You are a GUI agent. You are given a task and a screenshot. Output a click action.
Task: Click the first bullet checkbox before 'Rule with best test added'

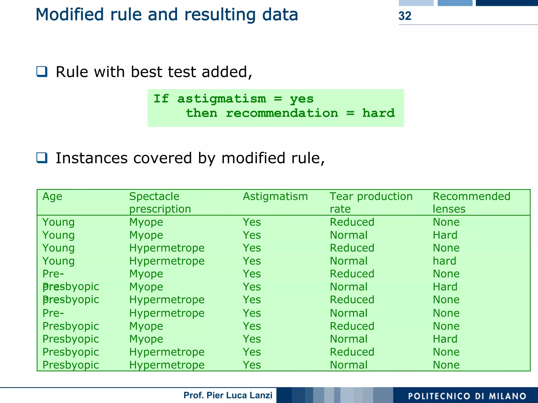coord(42,72)
